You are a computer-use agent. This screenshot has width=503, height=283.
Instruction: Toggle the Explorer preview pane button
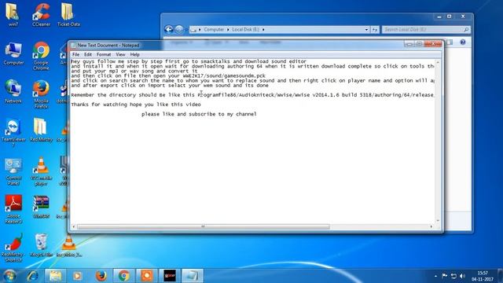pos(450,42)
